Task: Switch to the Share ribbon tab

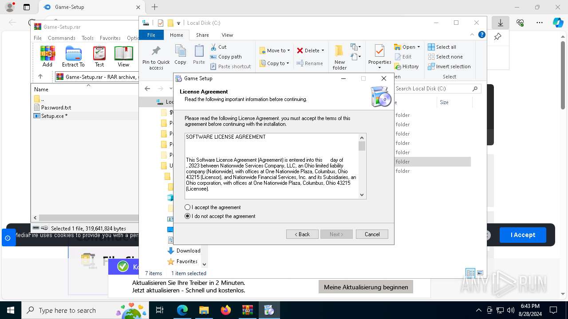Action: (202, 35)
